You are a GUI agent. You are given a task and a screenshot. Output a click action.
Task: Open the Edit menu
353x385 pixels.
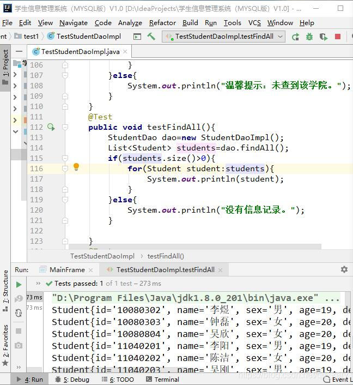point(25,23)
